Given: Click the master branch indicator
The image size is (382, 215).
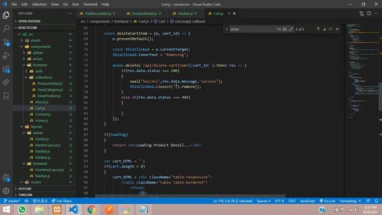Looking at the screenshot, I should click(12, 201).
